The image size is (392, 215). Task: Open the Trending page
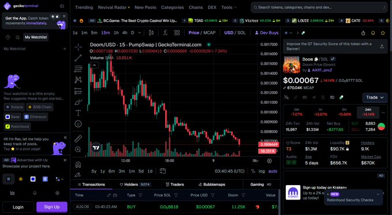tap(84, 7)
